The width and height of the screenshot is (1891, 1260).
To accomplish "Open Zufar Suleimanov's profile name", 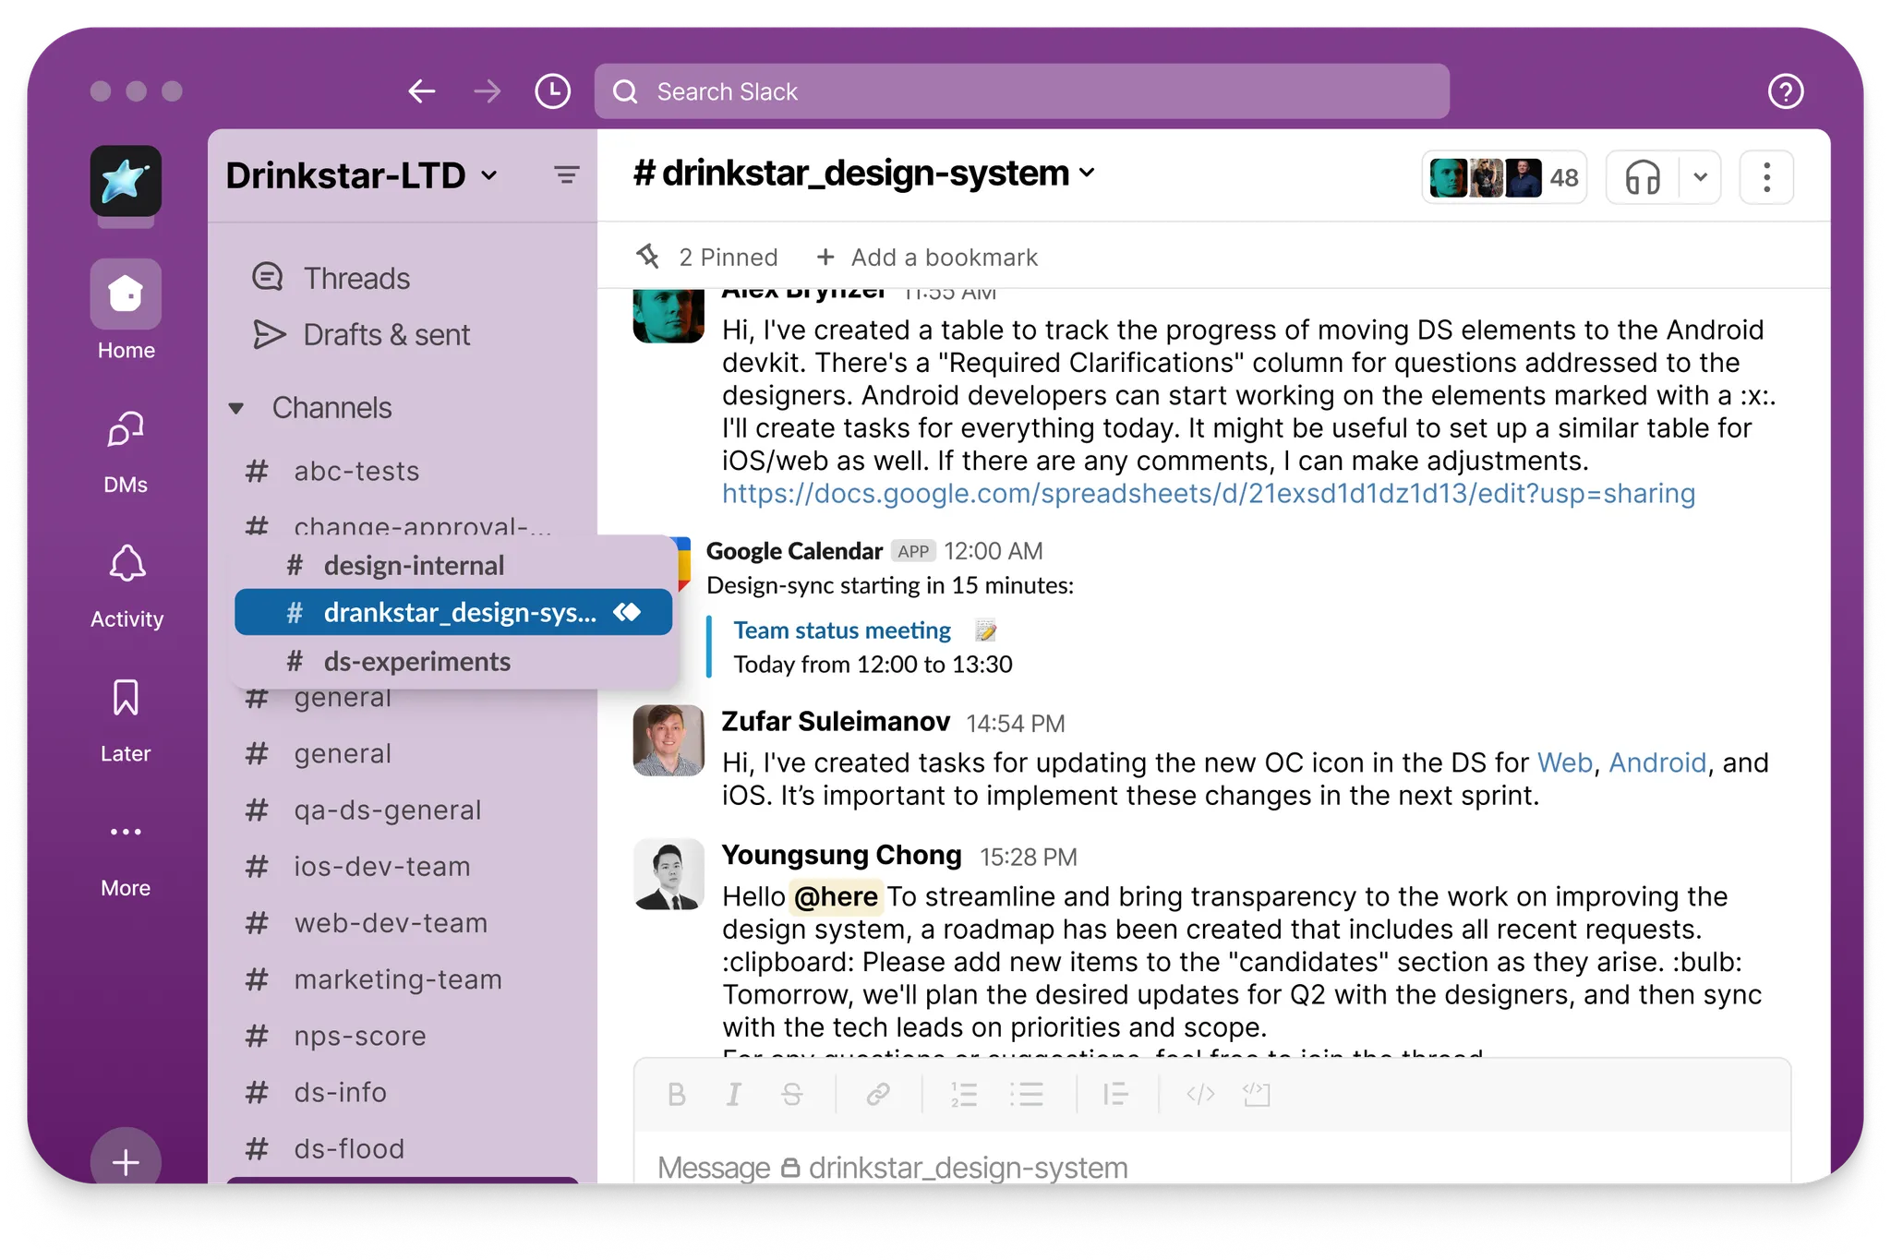I will tap(836, 721).
